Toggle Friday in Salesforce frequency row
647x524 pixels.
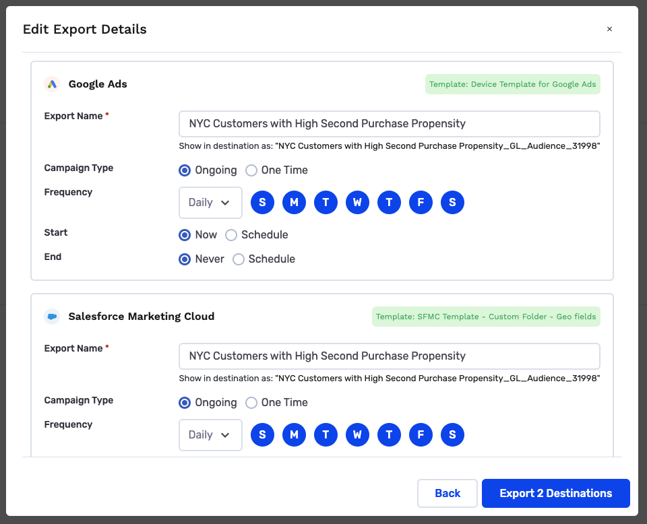pos(421,435)
